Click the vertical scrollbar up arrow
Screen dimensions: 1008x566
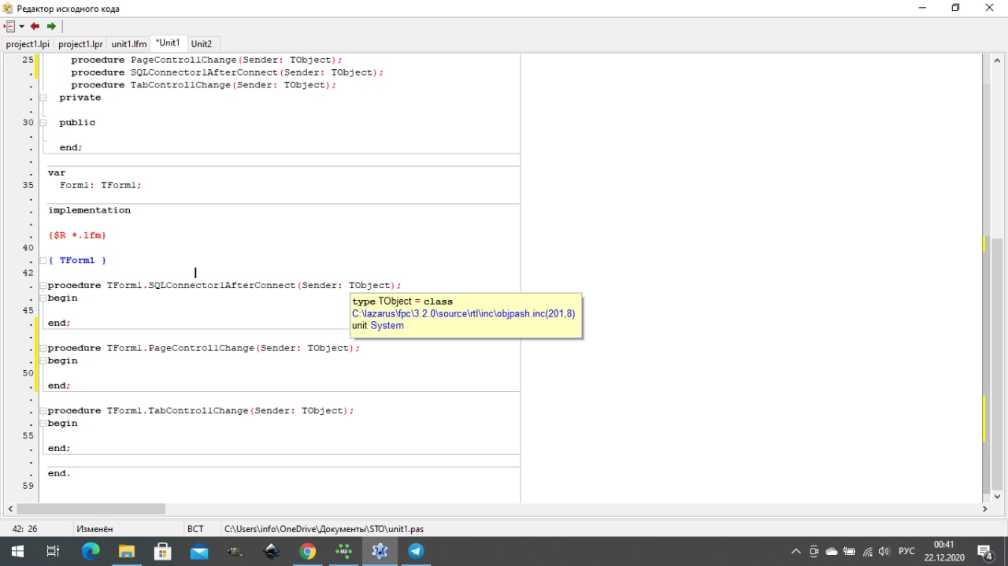pyautogui.click(x=997, y=59)
